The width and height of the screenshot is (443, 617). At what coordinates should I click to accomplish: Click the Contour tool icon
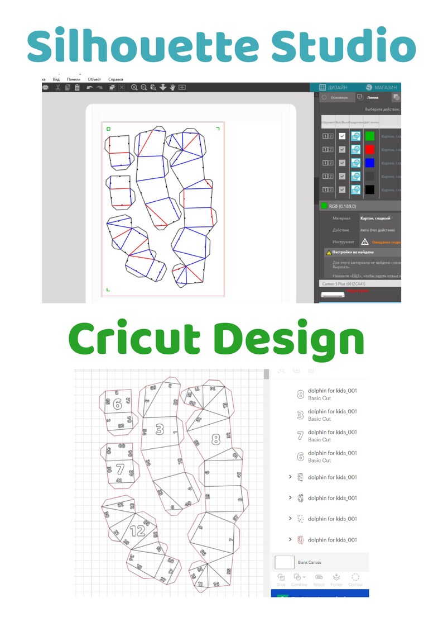355,577
